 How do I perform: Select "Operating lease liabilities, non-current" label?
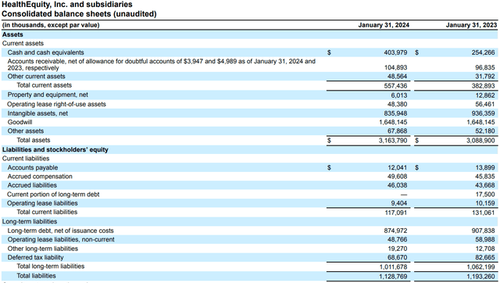pos(61,239)
